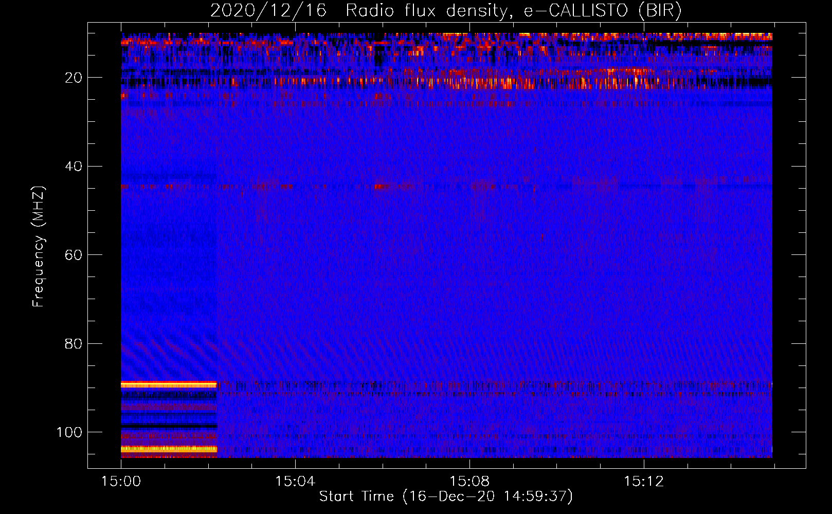The image size is (832, 514).
Task: Click the '15:08' time axis label
Action: (x=469, y=482)
